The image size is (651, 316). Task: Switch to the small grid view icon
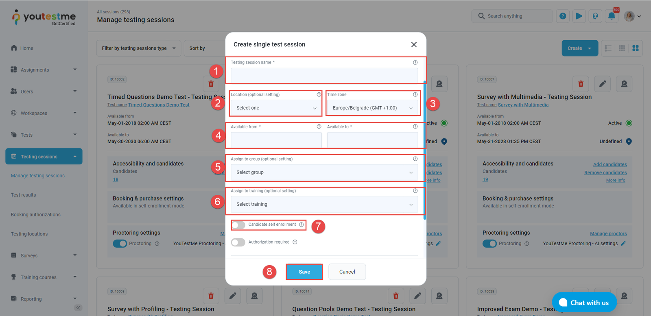click(x=622, y=48)
